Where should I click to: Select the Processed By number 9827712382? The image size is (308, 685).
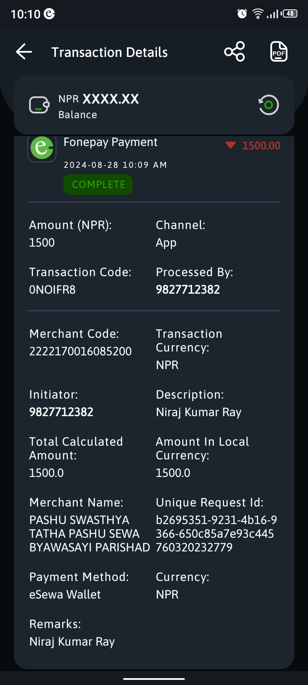pos(188,289)
